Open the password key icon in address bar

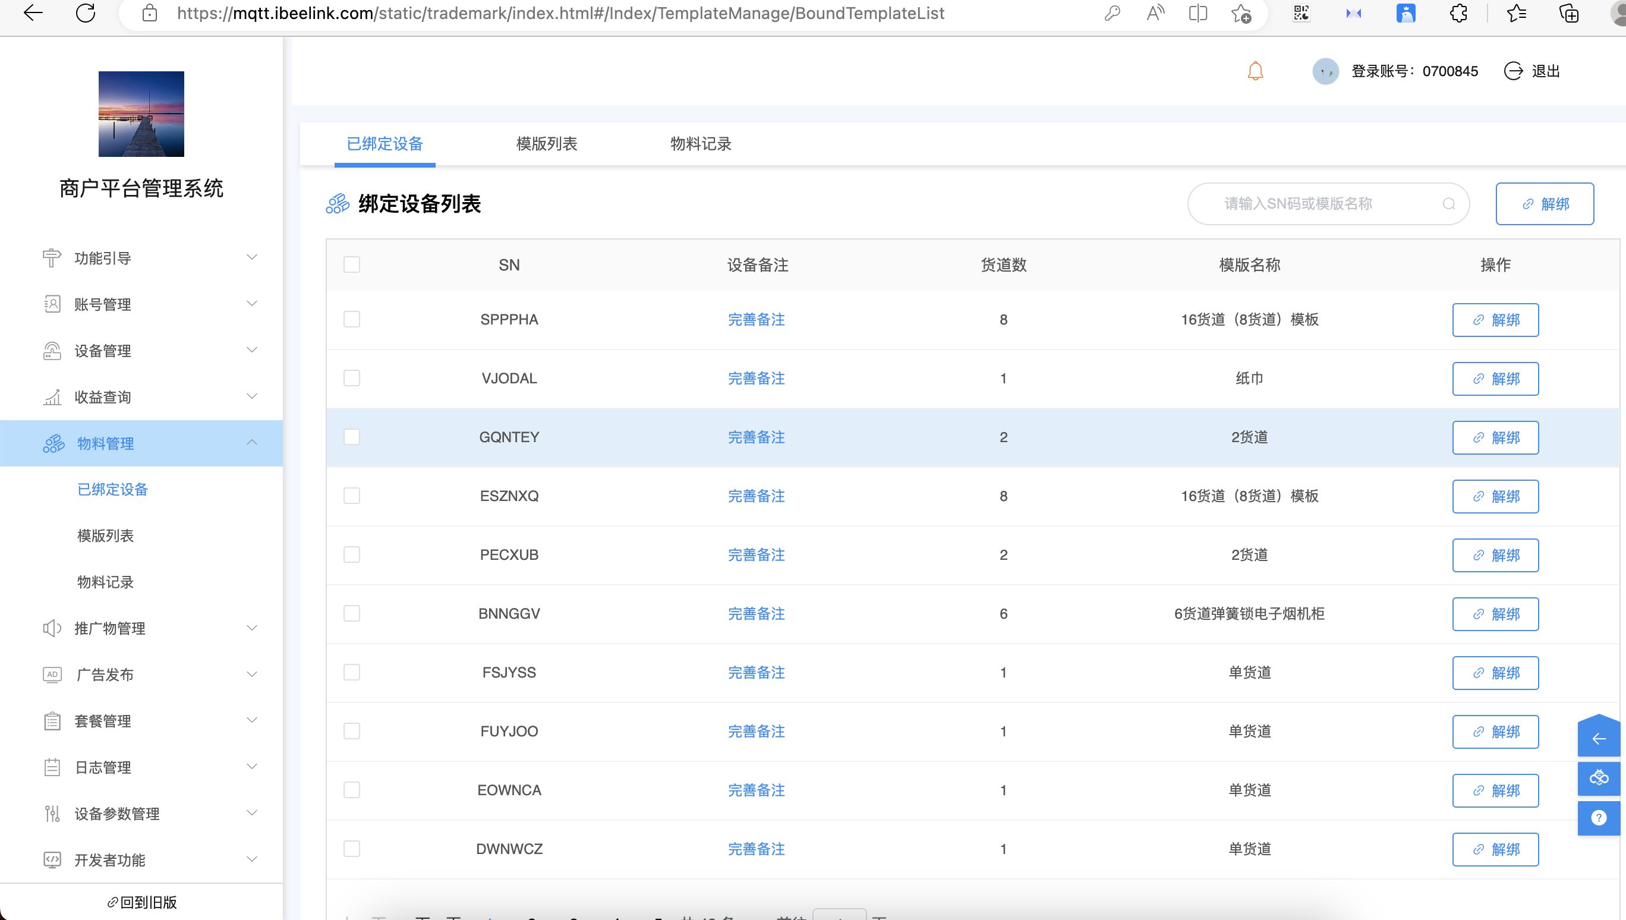(x=1113, y=13)
